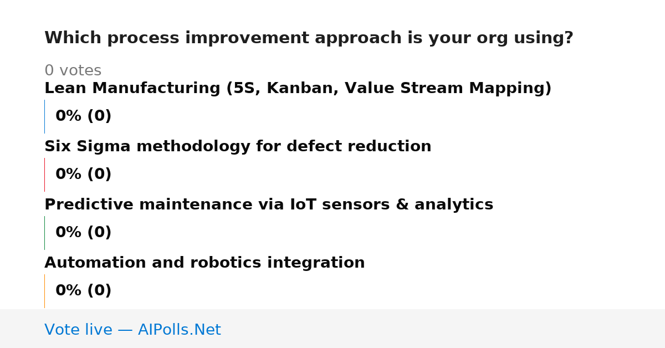Viewport: 665px width, 348px height.
Task: Open the 'Vote live — AIPolls.Net' link
Action: (132, 330)
